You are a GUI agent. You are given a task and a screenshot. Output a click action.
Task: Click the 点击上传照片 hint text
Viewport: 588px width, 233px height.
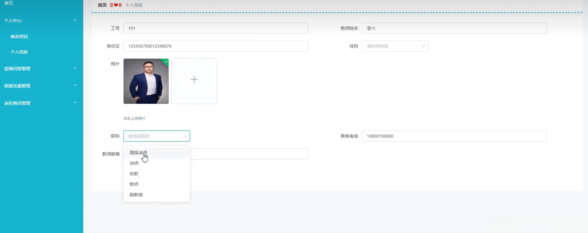tap(134, 118)
